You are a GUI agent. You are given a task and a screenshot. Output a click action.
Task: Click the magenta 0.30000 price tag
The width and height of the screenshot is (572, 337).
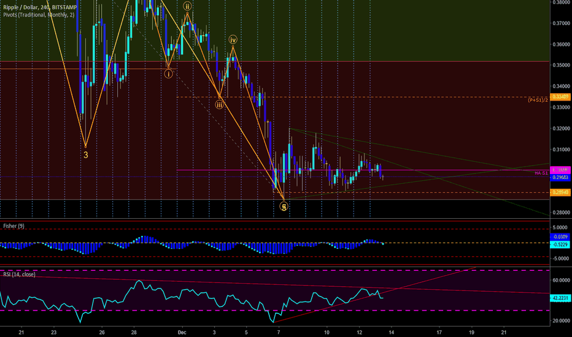560,170
